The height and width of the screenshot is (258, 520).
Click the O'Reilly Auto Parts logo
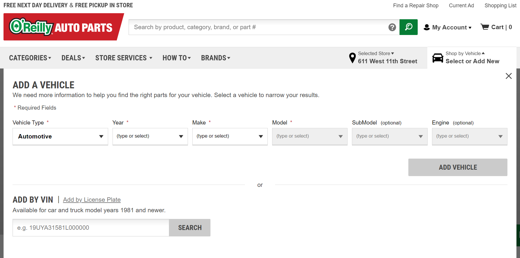pyautogui.click(x=61, y=27)
